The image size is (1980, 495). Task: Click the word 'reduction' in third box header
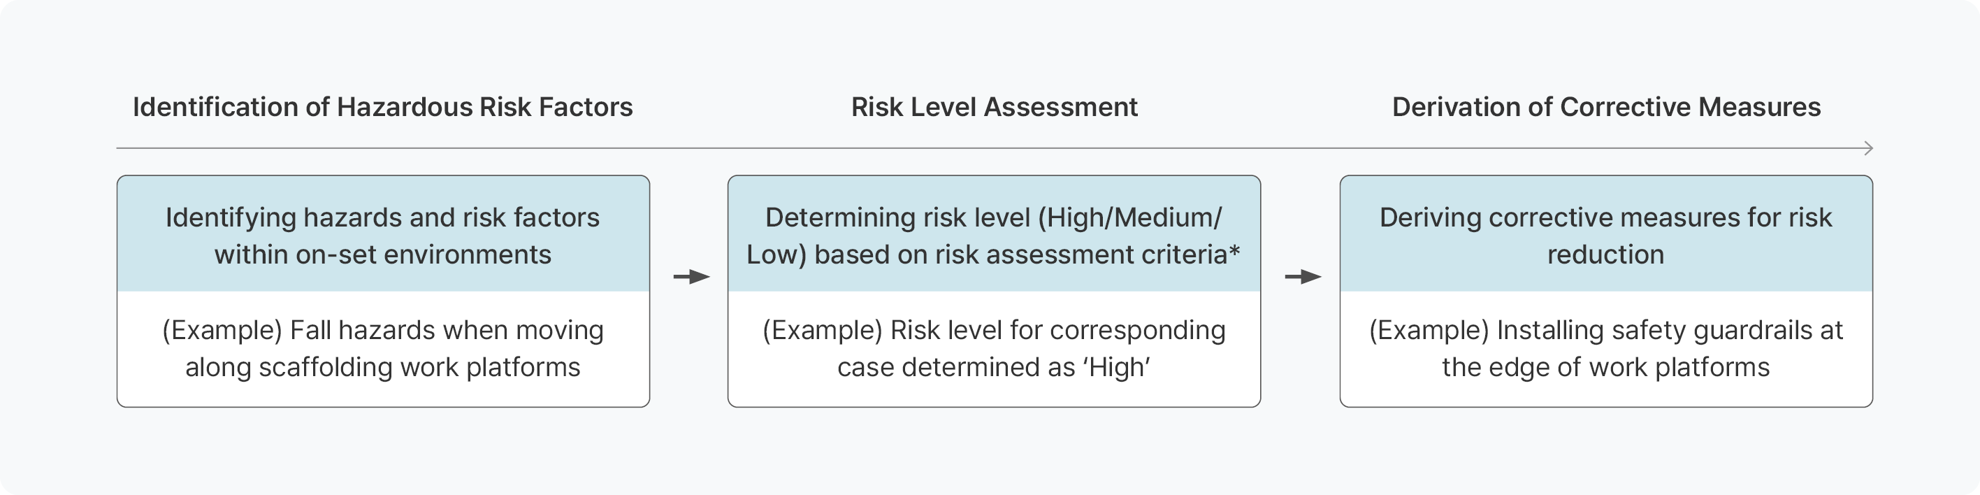1605,254
